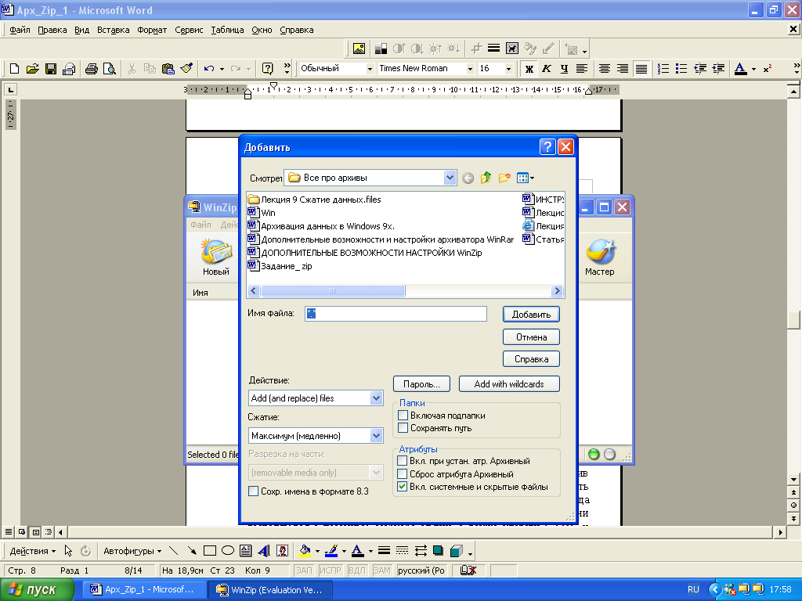Click the file list horizontal scrollbar thumb

[x=333, y=291]
